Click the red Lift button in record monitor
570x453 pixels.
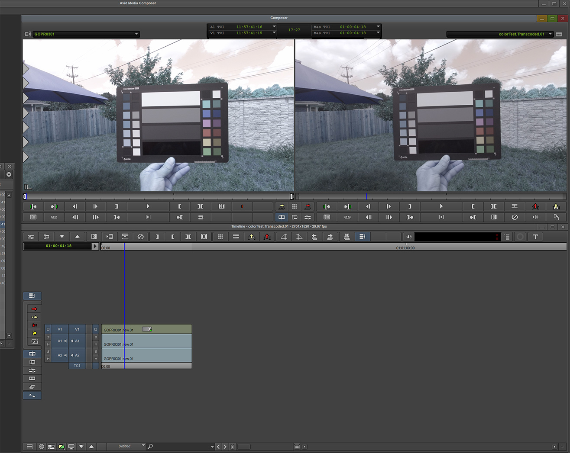[x=535, y=207]
